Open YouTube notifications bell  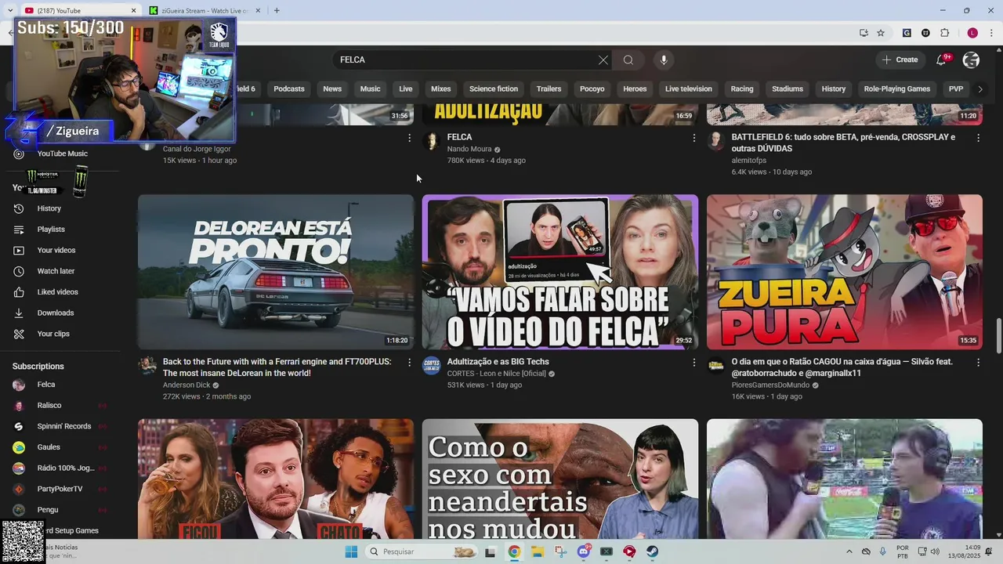pos(941,60)
